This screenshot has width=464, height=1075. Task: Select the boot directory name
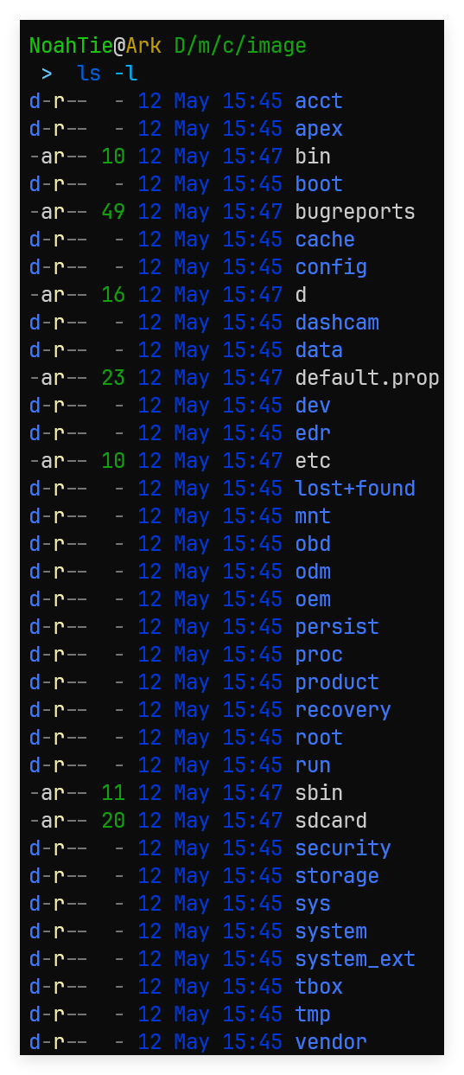tap(319, 184)
